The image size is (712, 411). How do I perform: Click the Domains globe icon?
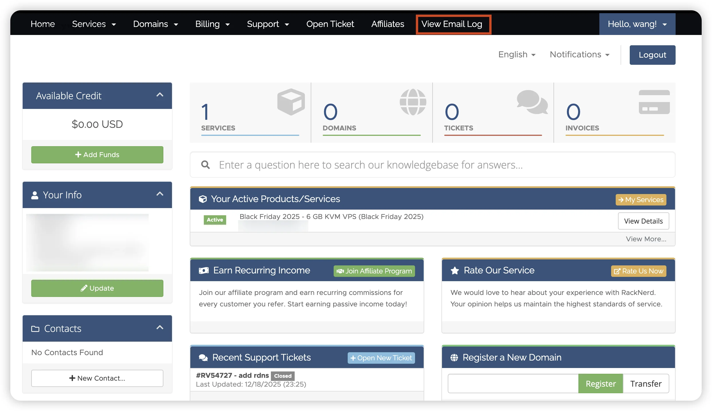coord(413,102)
